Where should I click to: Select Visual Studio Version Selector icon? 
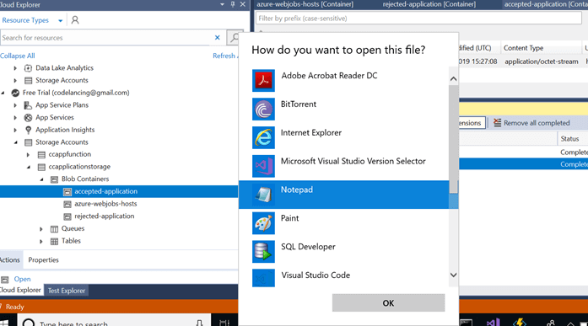tap(263, 166)
